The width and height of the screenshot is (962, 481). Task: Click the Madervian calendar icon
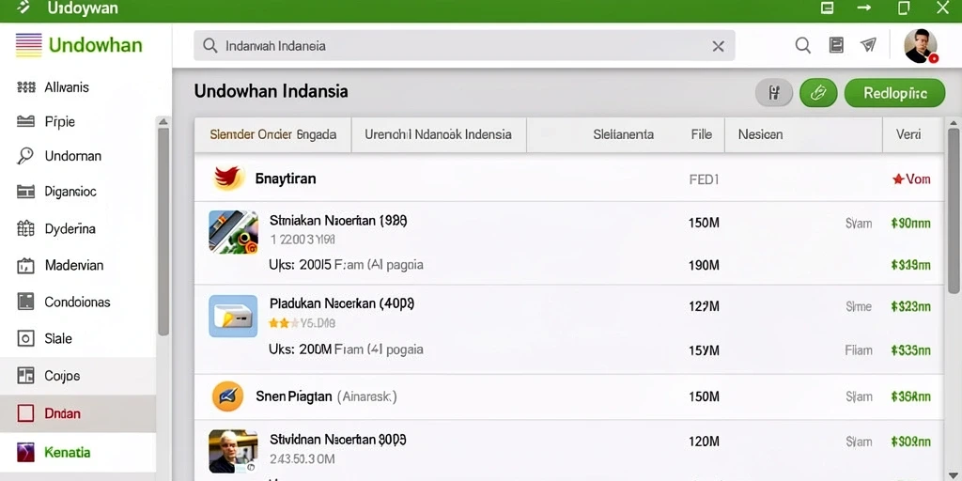[25, 266]
